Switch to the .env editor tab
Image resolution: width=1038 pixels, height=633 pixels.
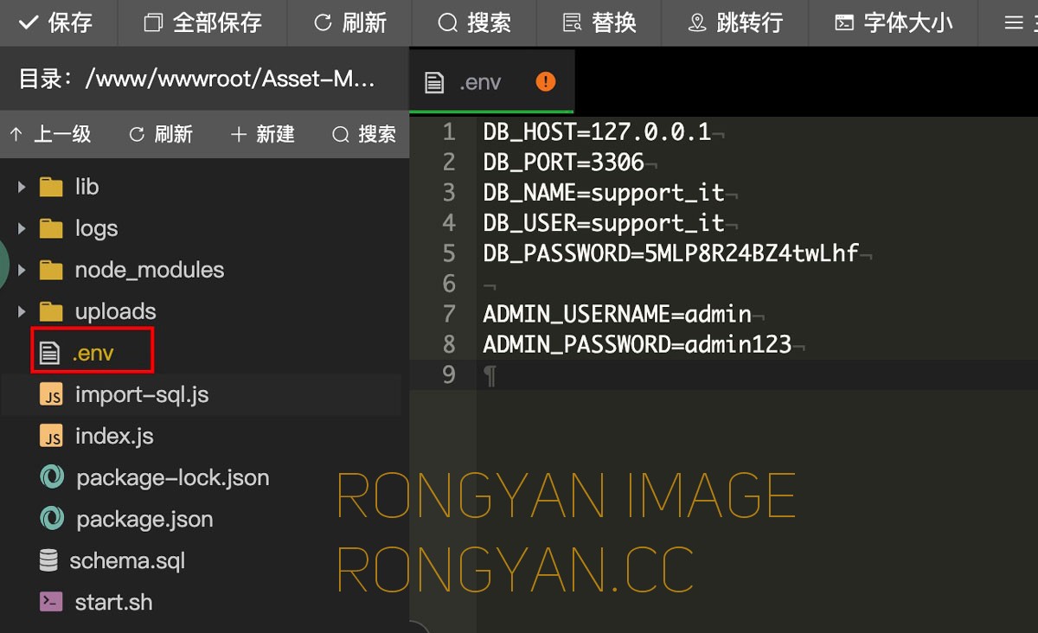click(x=491, y=82)
